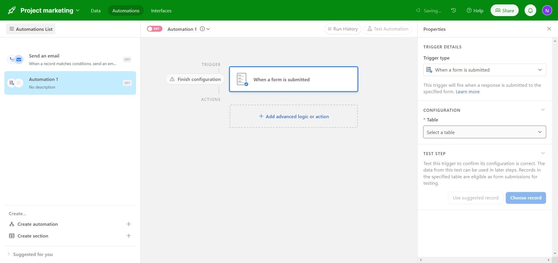Click the rocket base icon
558x263 pixels.
(12, 11)
